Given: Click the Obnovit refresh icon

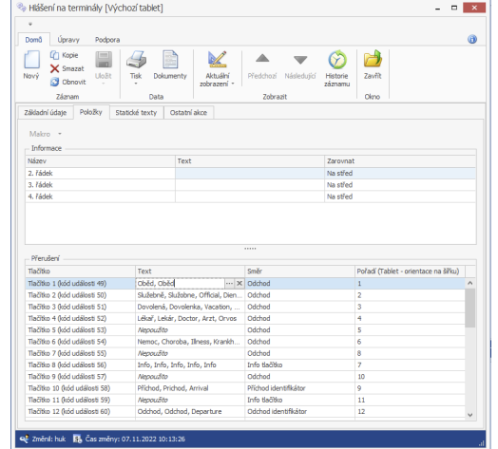Looking at the screenshot, I should click(x=54, y=82).
